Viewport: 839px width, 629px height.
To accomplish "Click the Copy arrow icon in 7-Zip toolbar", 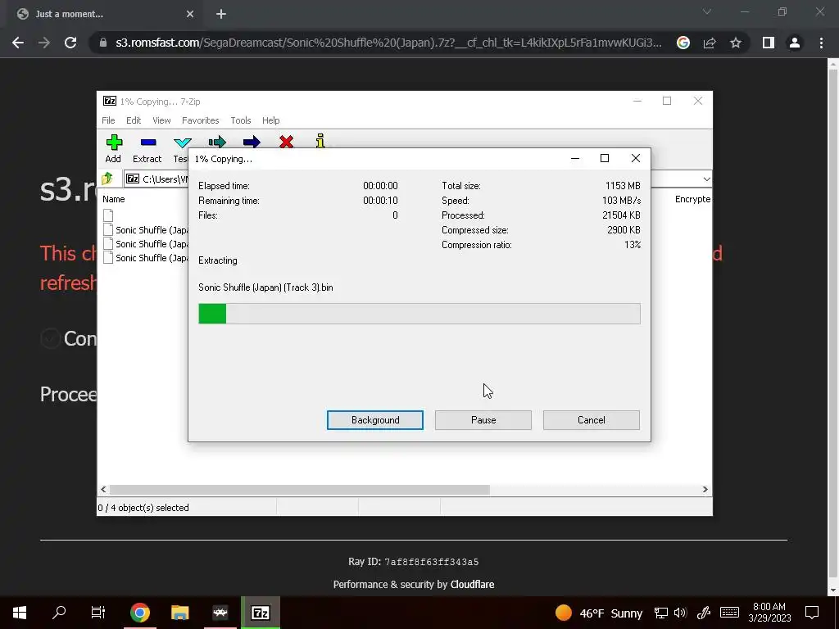I will point(217,142).
